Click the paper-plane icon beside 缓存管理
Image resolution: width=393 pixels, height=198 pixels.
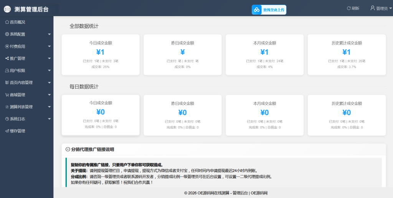coord(7,131)
